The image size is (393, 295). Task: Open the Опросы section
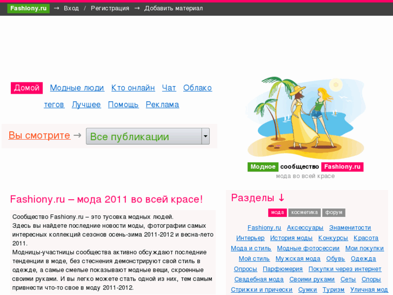click(x=245, y=268)
